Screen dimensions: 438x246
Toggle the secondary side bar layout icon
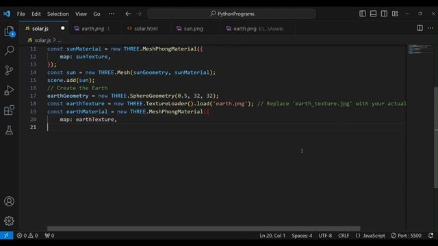point(384,14)
